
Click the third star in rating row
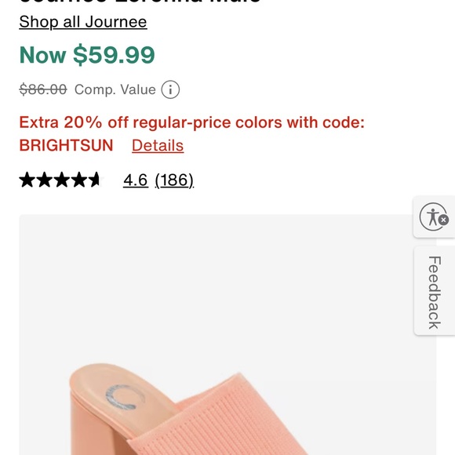61,180
